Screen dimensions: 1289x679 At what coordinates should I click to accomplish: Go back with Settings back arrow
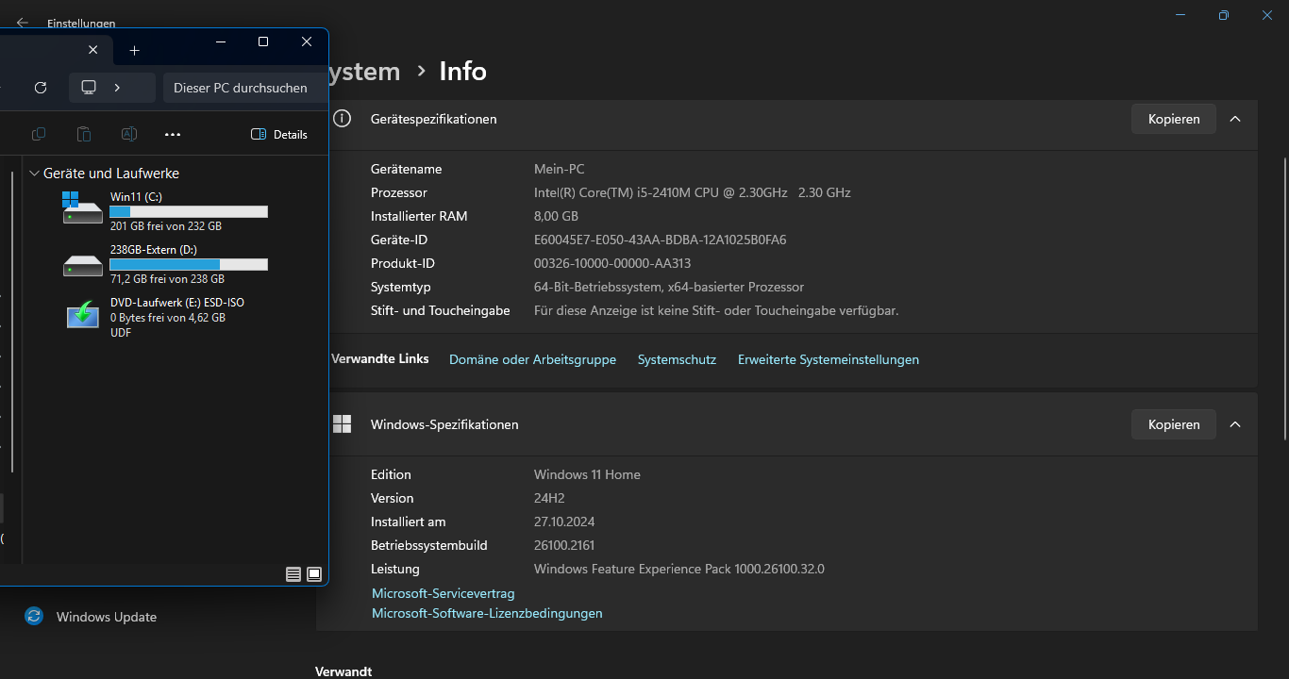pos(23,23)
